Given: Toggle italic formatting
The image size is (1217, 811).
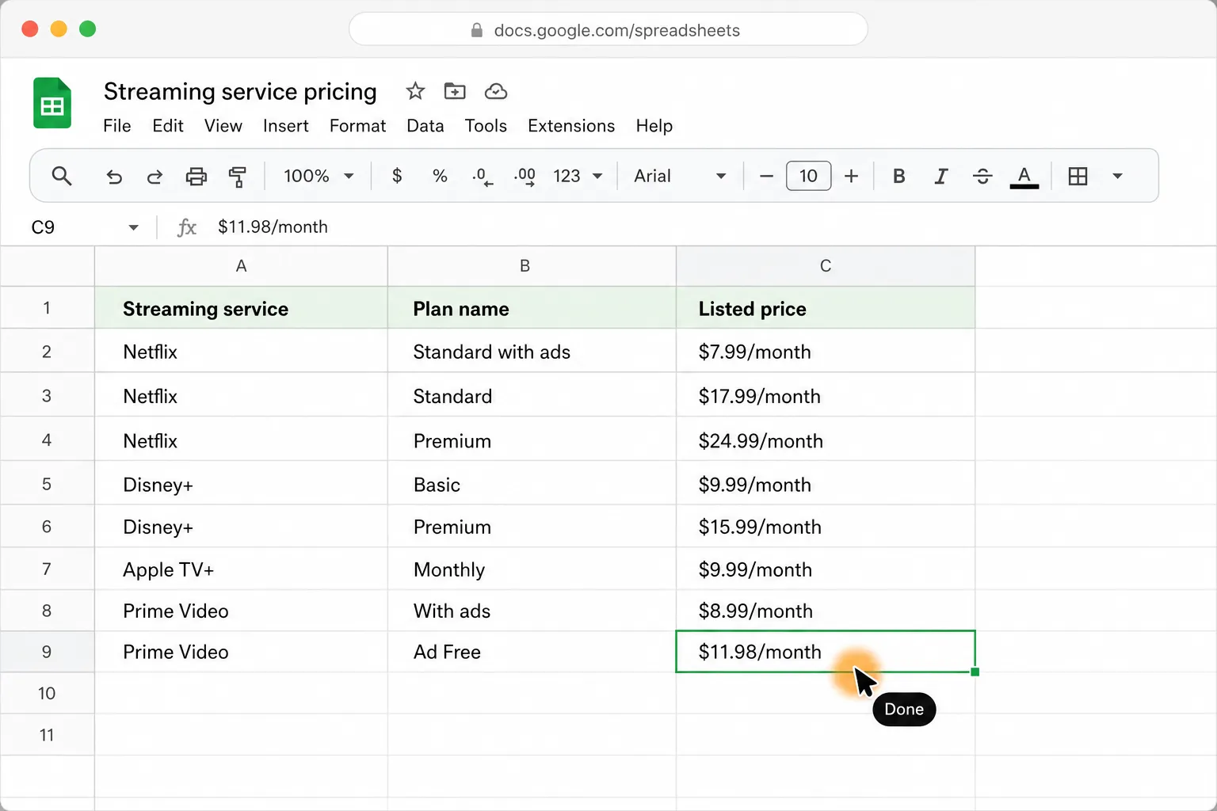Looking at the screenshot, I should 940,176.
